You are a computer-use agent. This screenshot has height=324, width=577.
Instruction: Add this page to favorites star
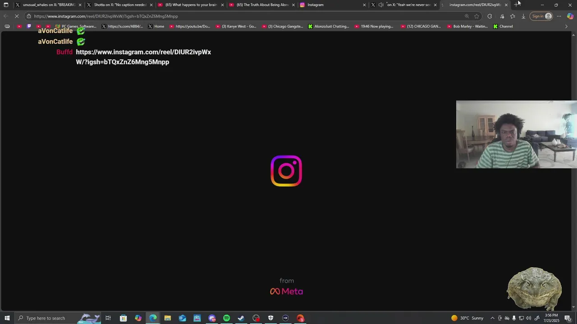(476, 16)
